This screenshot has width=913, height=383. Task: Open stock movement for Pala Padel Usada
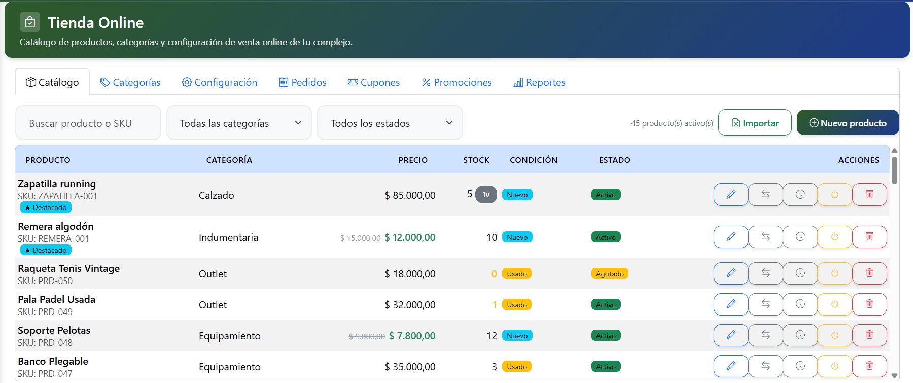click(x=765, y=304)
